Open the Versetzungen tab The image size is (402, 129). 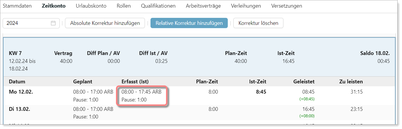pyautogui.click(x=287, y=6)
